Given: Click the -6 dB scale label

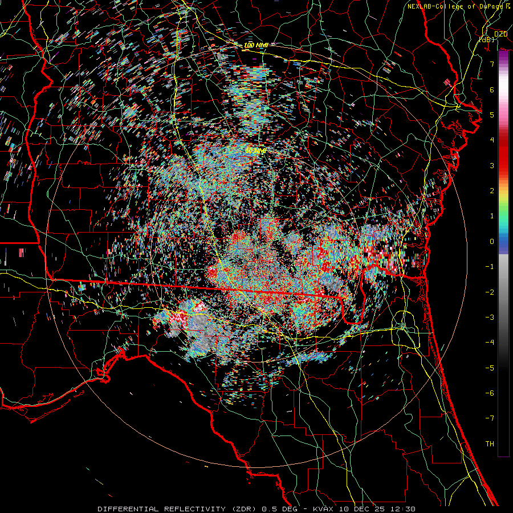Looking at the screenshot, I should click(490, 393).
